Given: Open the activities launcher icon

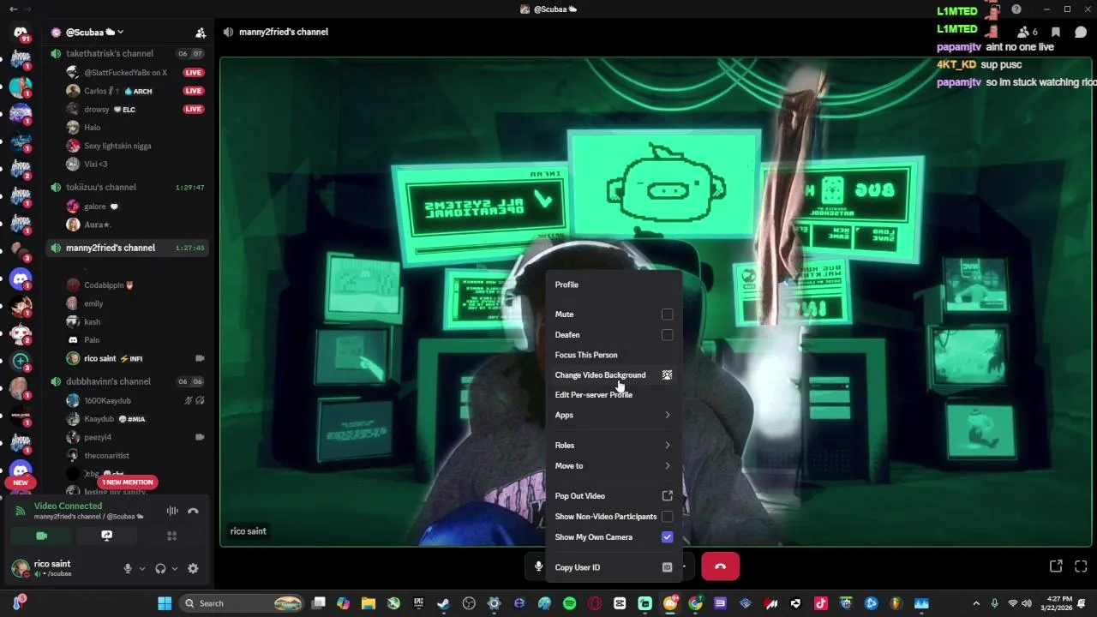Looking at the screenshot, I should coord(171,536).
